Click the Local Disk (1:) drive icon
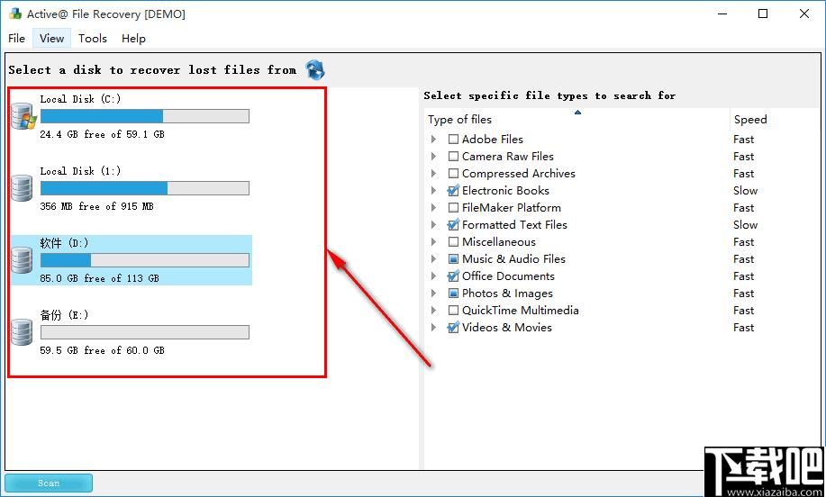 pyautogui.click(x=23, y=188)
